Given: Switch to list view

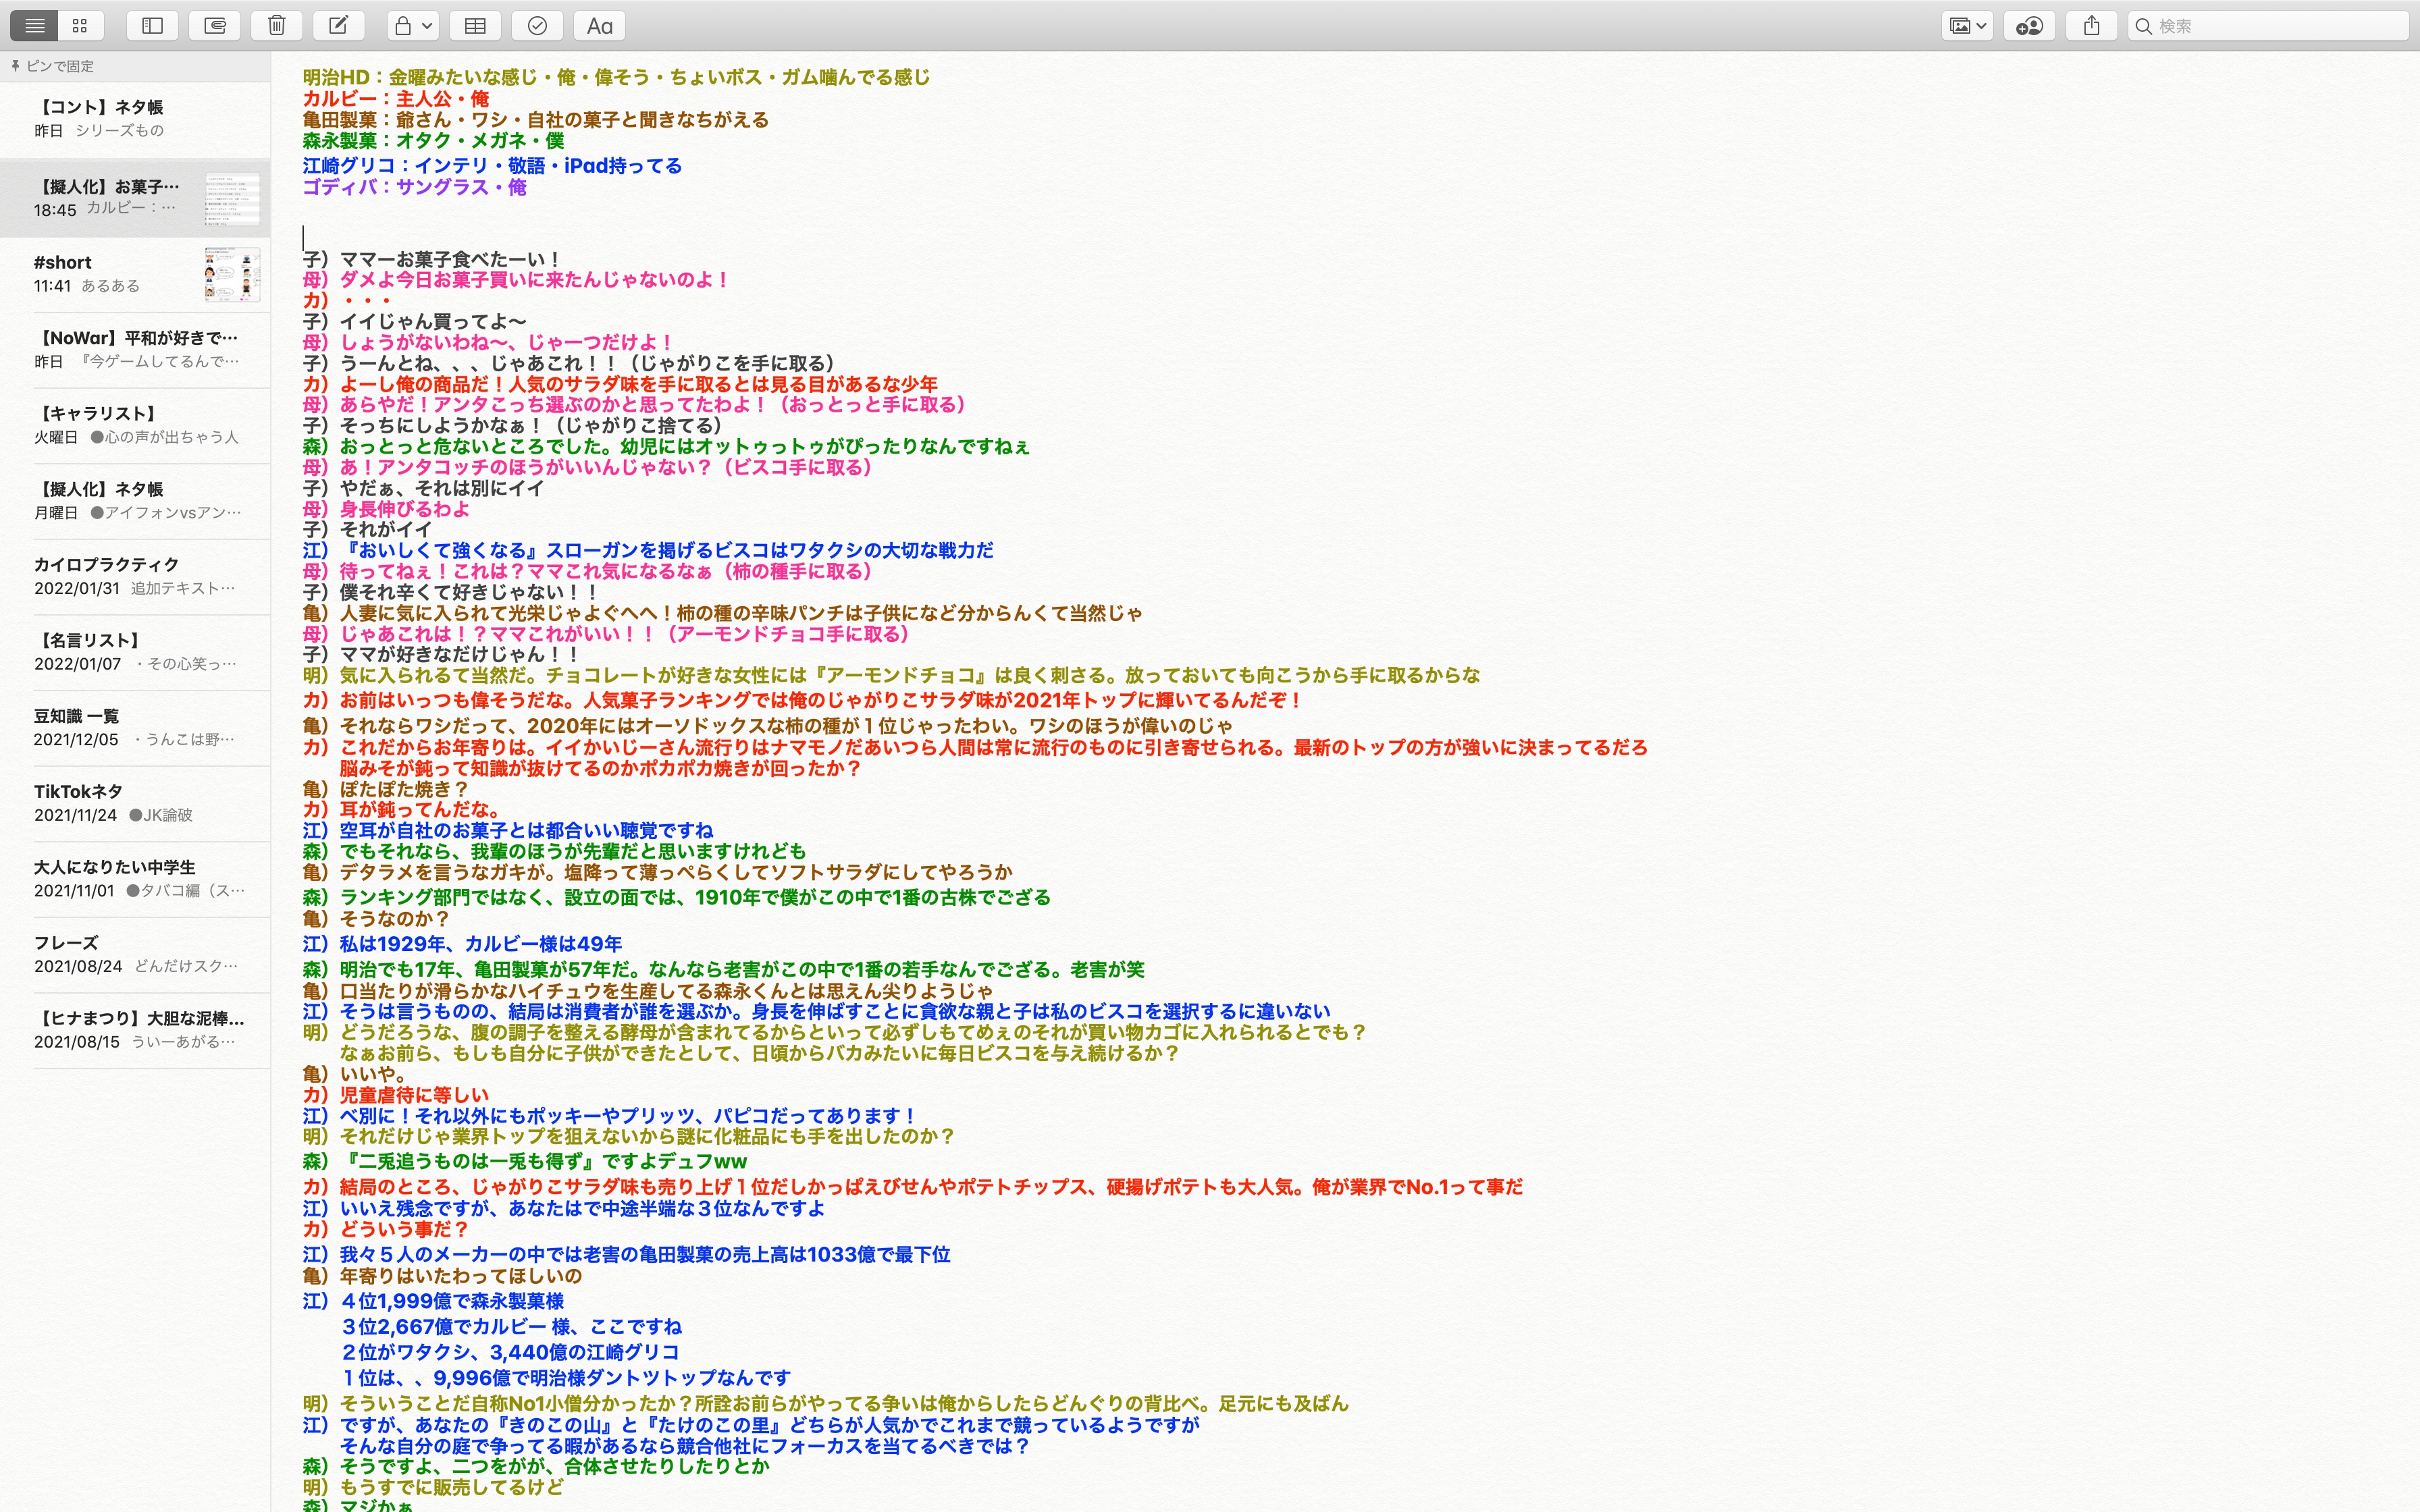Looking at the screenshot, I should click(x=35, y=26).
